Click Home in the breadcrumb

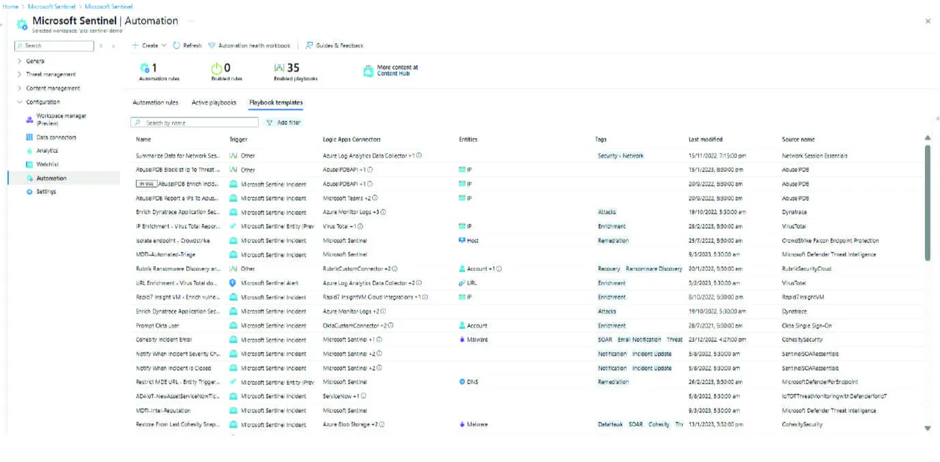coord(10,6)
